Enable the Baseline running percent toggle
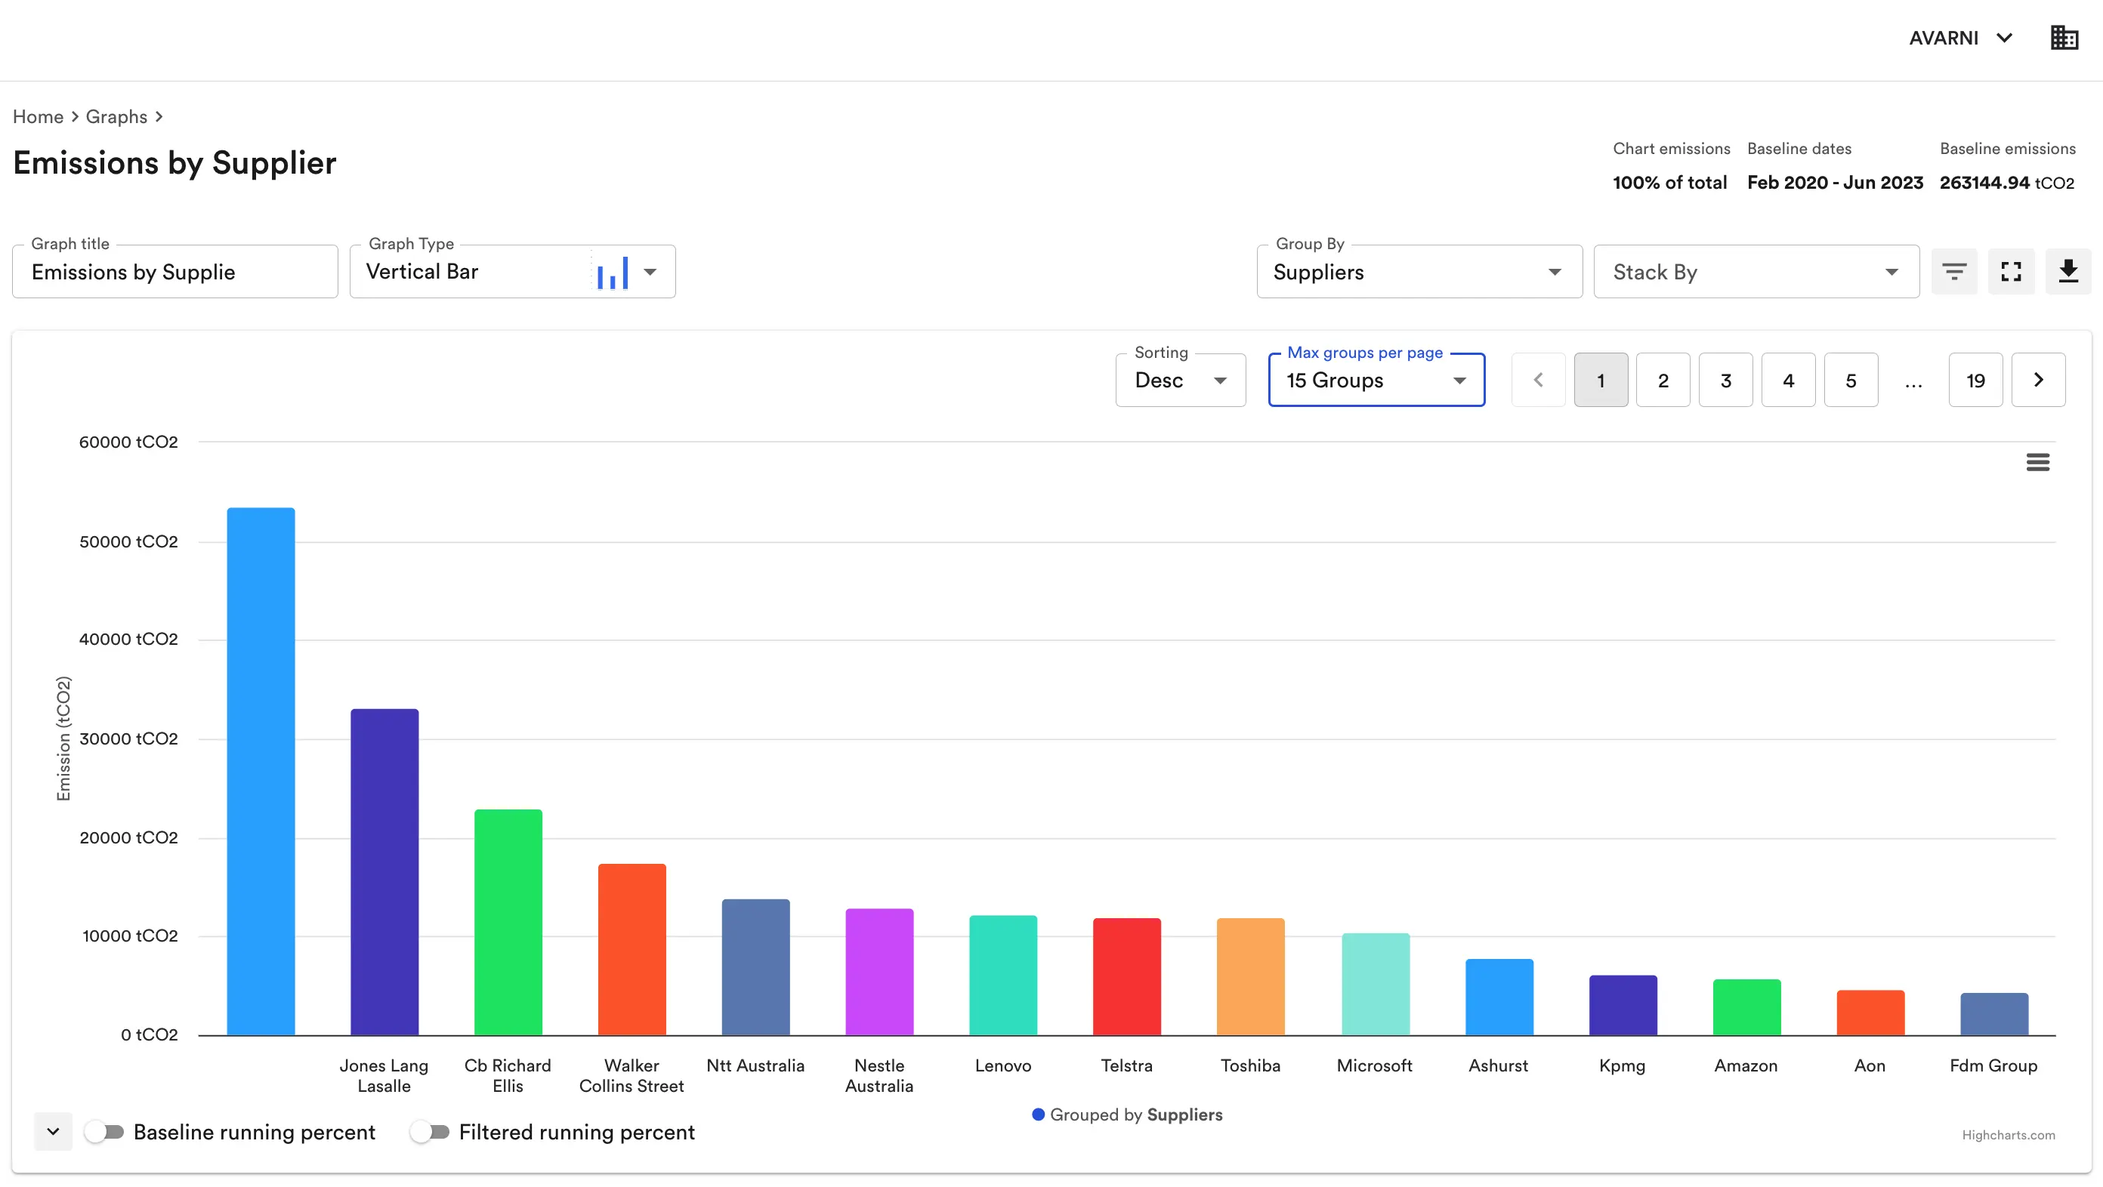The height and width of the screenshot is (1187, 2103). point(104,1132)
